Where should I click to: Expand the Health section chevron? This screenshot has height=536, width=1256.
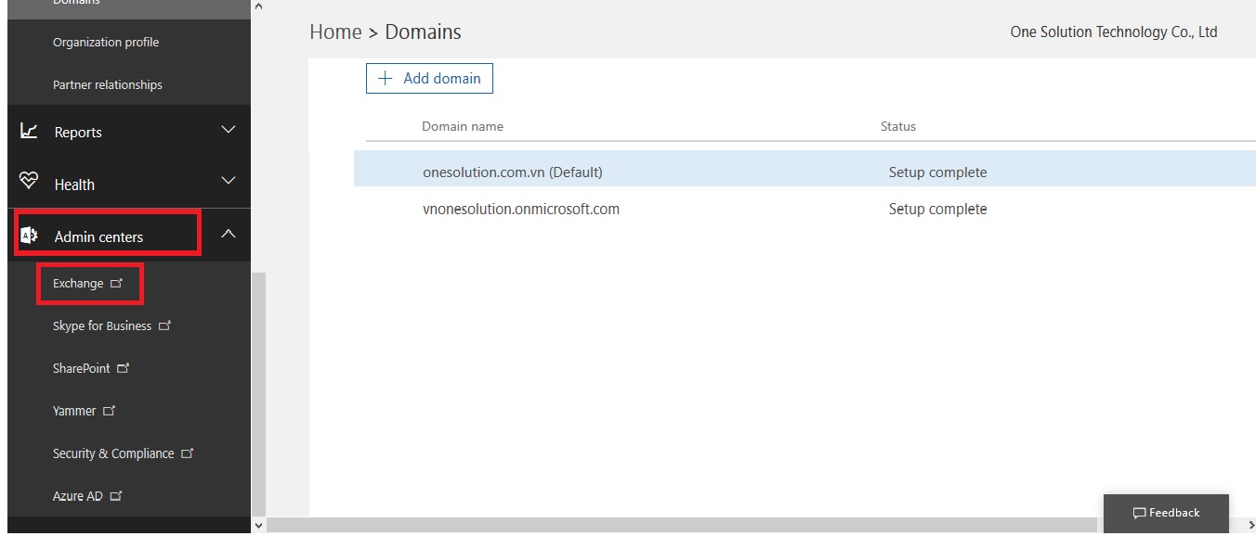(229, 182)
